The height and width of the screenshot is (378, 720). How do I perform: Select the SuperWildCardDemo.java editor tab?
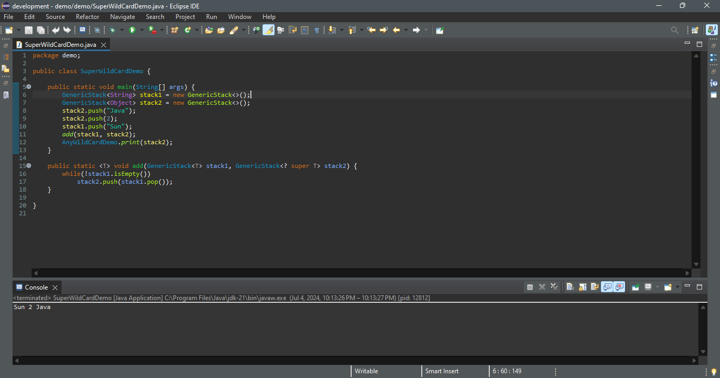pos(61,45)
